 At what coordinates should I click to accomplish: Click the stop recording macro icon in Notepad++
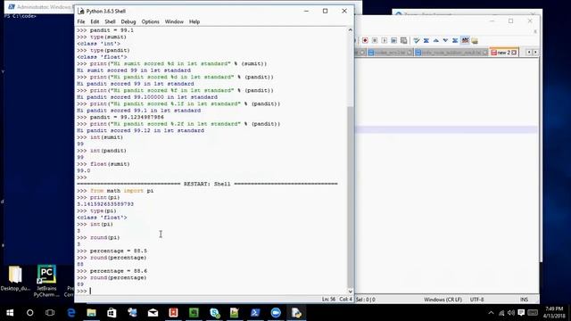[375, 40]
